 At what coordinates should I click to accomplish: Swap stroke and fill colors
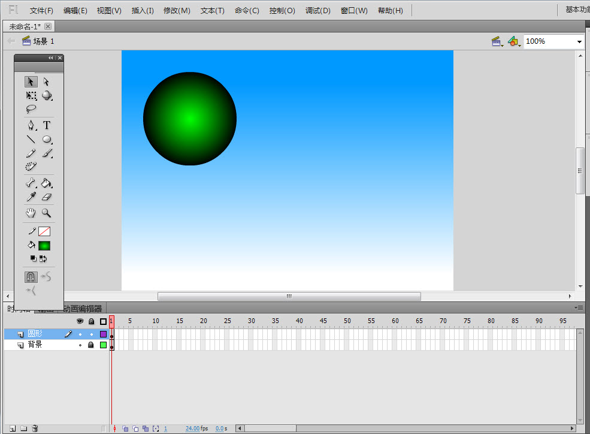click(43, 258)
